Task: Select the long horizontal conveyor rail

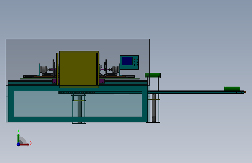Action: click(196, 92)
